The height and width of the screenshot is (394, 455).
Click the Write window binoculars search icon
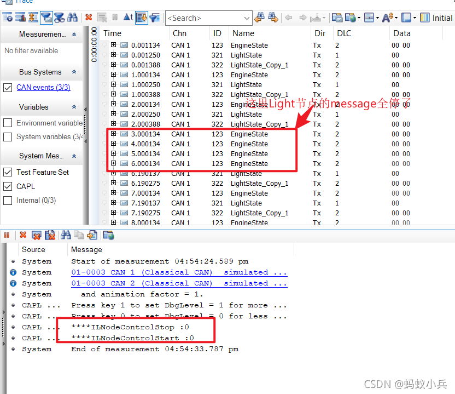click(66, 235)
